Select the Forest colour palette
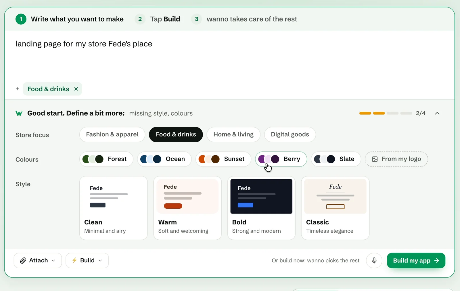Screen dimensions: 460x291 pyautogui.click(x=106, y=159)
